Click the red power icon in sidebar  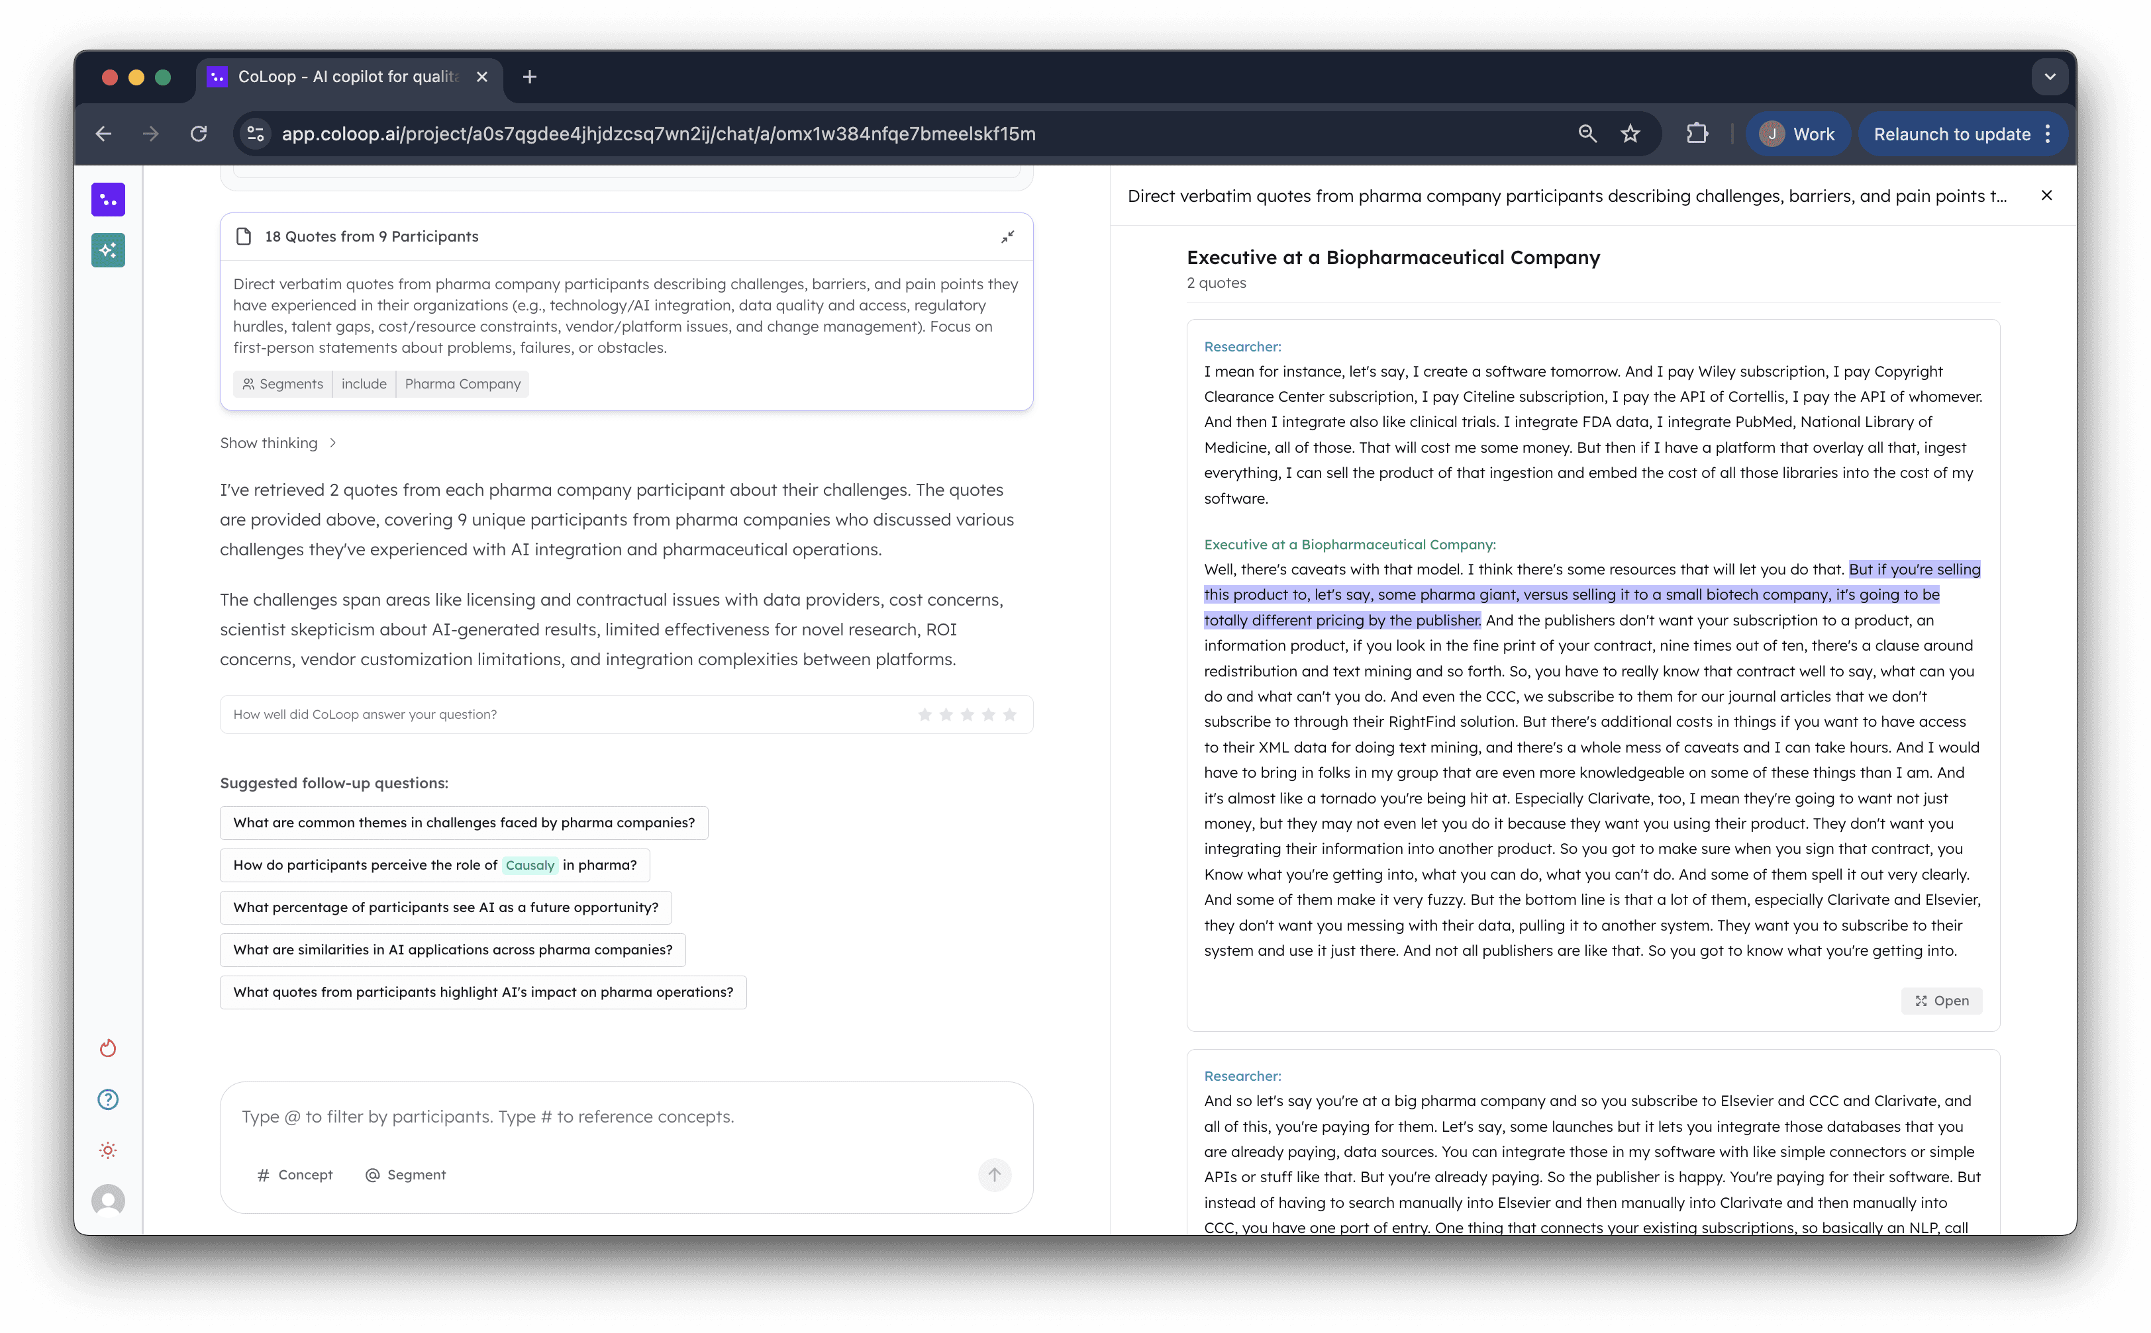point(107,1048)
